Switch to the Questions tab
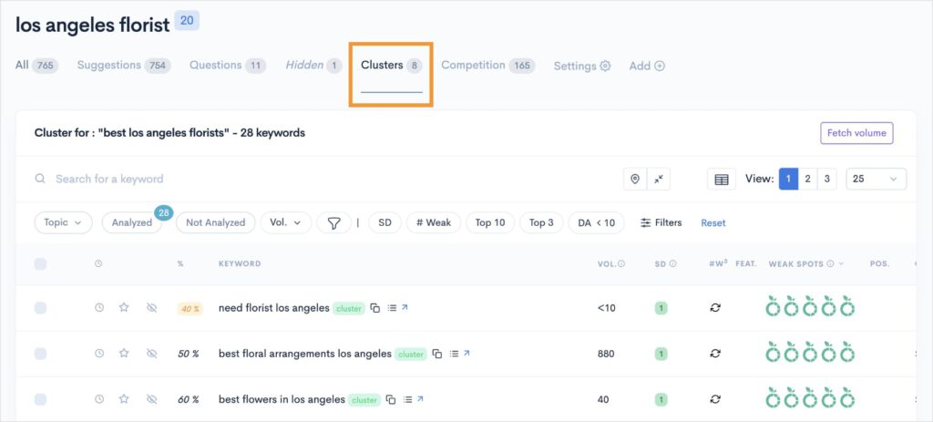 (x=228, y=66)
